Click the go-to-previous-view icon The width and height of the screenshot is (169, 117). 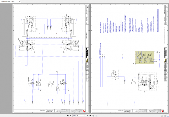[x=93, y=116]
